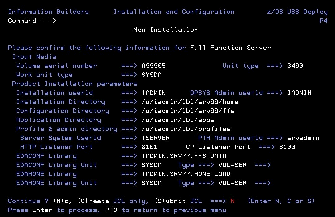Click the Installation userid IADMIN field
Image resolution: width=335 pixels, height=217 pixels.
(x=153, y=93)
